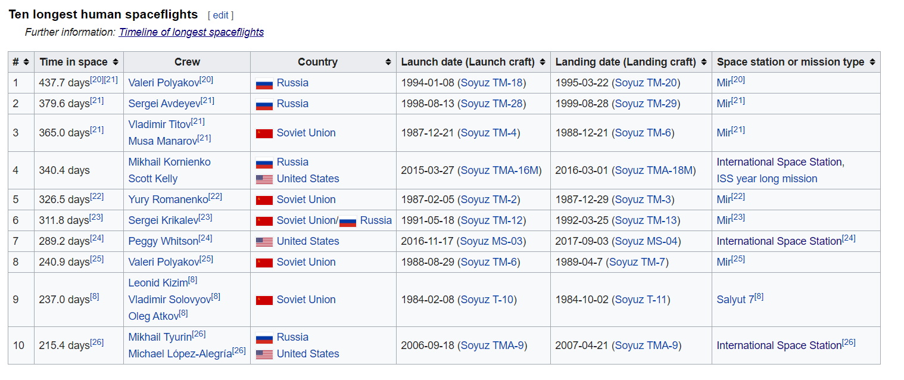The image size is (904, 380).
Task: Open Soyuz TM-18 launch craft link
Action: point(492,83)
